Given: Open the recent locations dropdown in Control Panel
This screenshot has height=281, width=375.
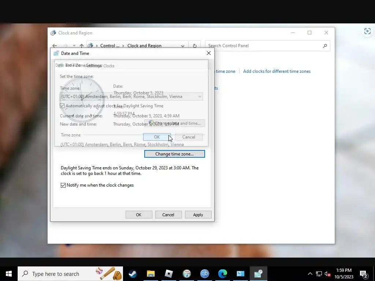Looking at the screenshot, I should point(74,46).
